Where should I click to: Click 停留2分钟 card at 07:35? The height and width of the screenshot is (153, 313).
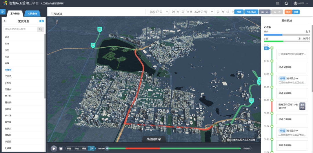(x=292, y=80)
